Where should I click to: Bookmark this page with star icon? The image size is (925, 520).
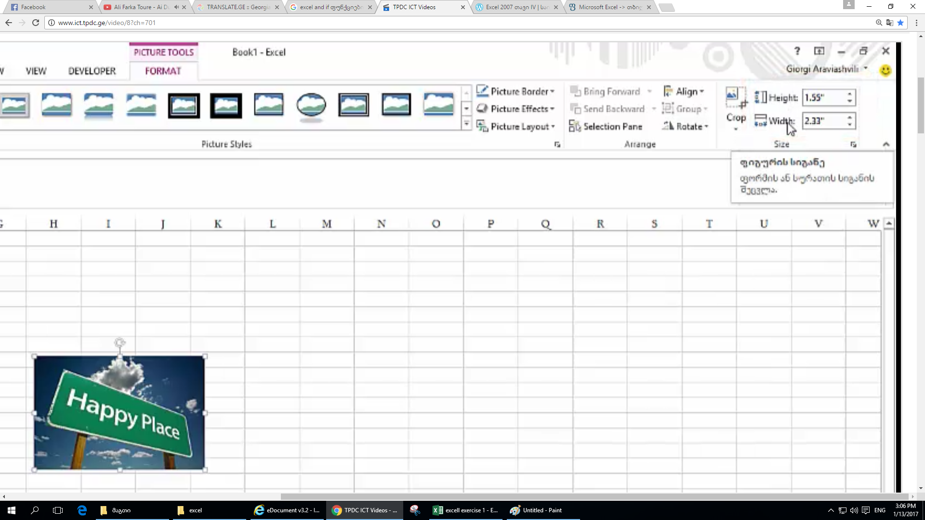(x=900, y=23)
